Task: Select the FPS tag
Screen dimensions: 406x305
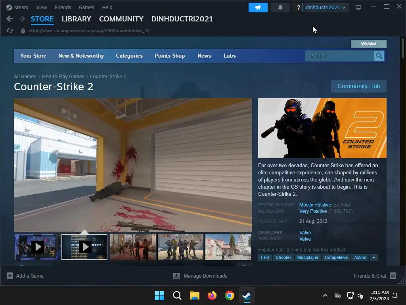Action: tap(265, 257)
